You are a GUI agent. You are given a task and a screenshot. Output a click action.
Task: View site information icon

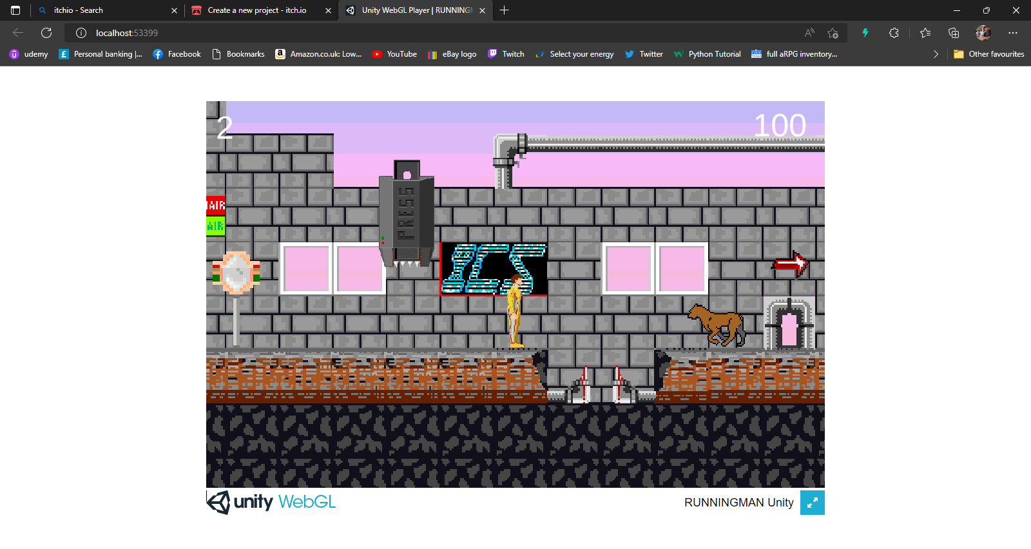pos(81,33)
